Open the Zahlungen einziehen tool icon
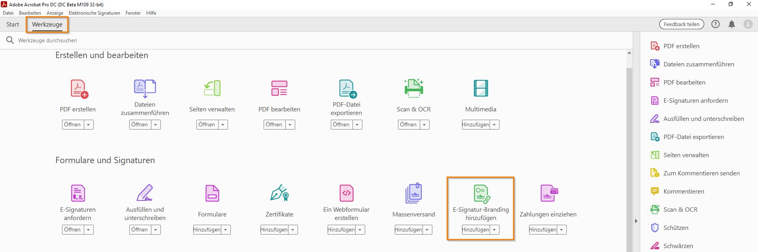Viewport: 758px width, 252px height. click(x=549, y=193)
